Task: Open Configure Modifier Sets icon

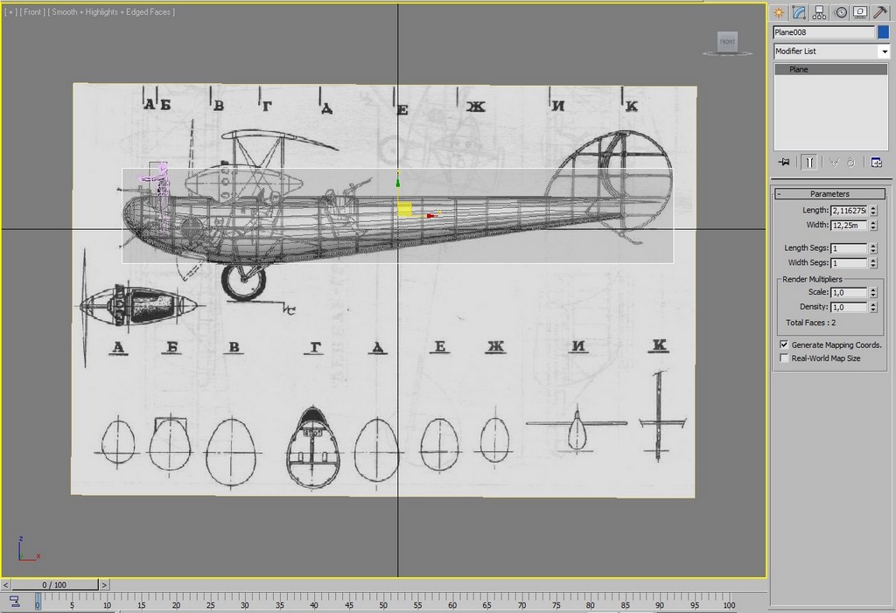Action: click(876, 163)
